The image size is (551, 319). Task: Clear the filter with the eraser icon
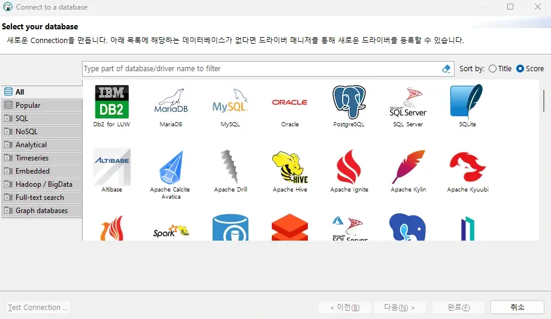click(x=446, y=69)
